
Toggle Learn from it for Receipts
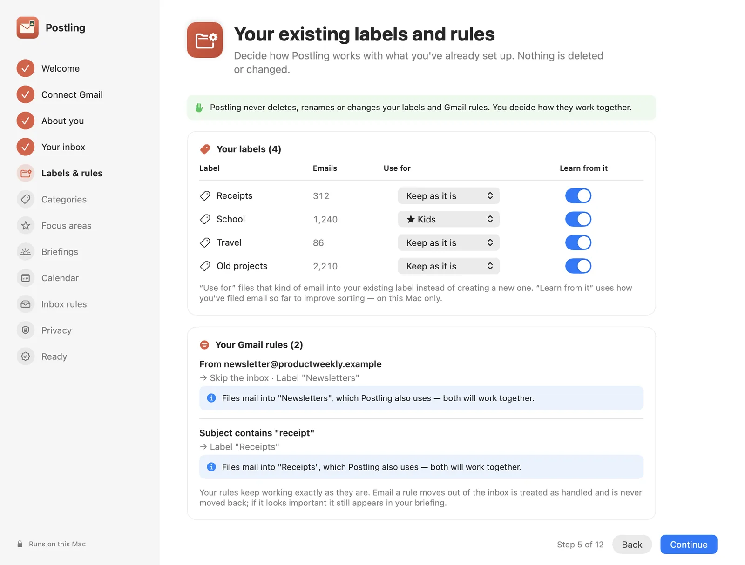tap(578, 196)
